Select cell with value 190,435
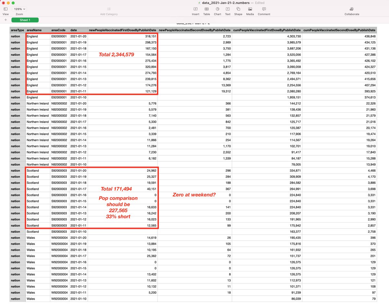The image size is (389, 308). [x=267, y=238]
